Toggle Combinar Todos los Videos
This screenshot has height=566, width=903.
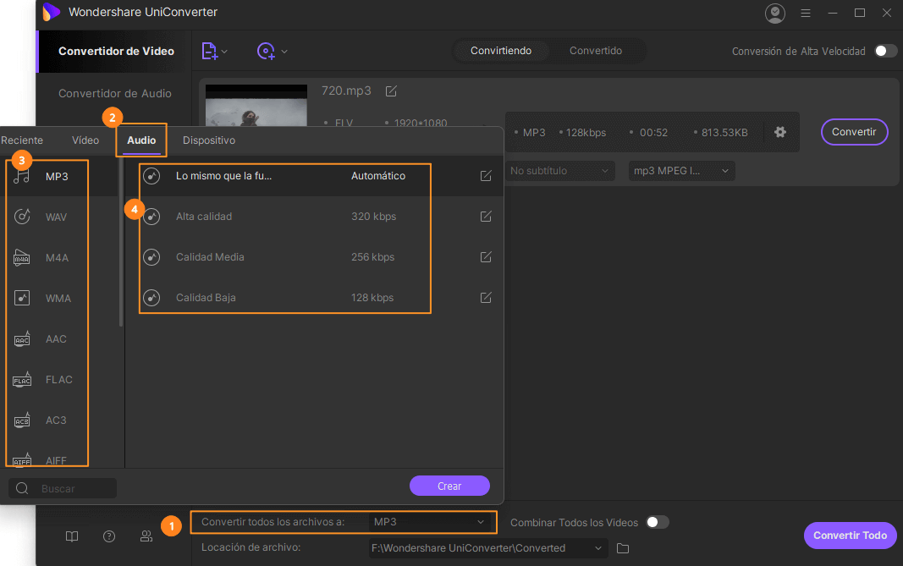tap(657, 523)
